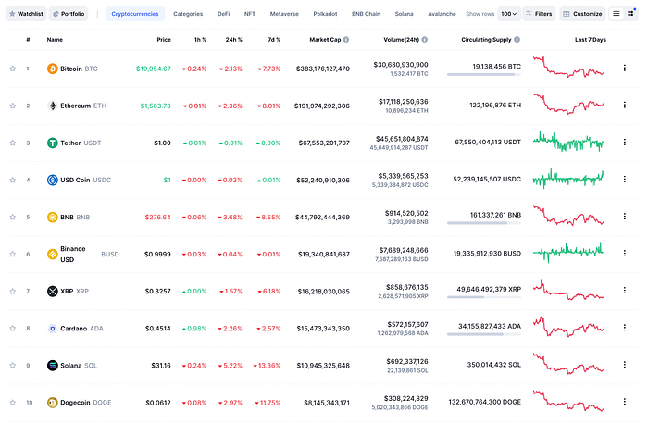
Task: Open the Solana SOL name link
Action: tap(79, 366)
